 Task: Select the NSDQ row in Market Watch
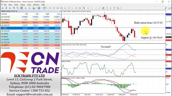click(31, 37)
